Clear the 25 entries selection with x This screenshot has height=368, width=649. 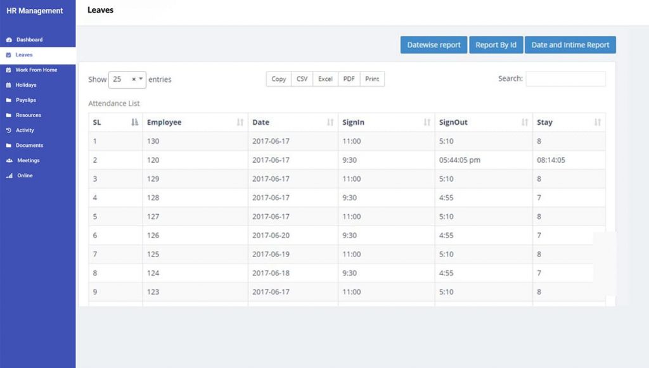[x=134, y=79]
